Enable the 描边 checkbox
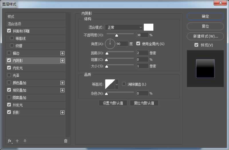Screen dimensions: 229x150 pos(9,53)
